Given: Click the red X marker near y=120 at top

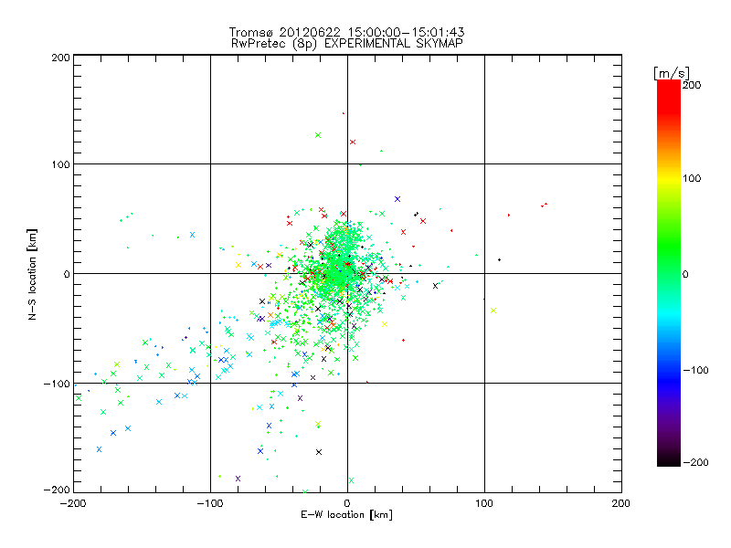Looking at the screenshot, I should tap(353, 142).
